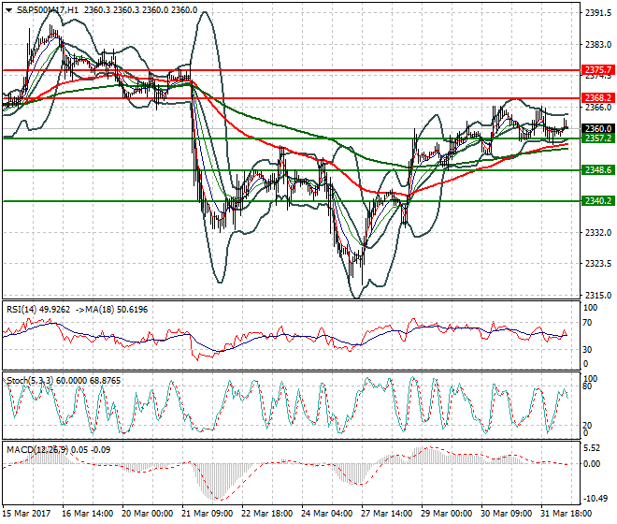Click the 27 Mar 14:00 time axis label
Viewport: 617px width, 524px height.
point(387,514)
